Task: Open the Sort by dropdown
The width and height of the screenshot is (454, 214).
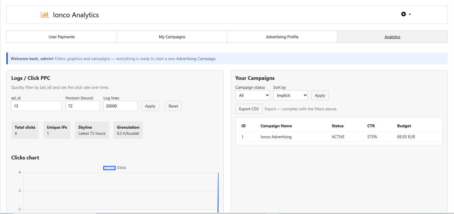Action: tap(291, 95)
